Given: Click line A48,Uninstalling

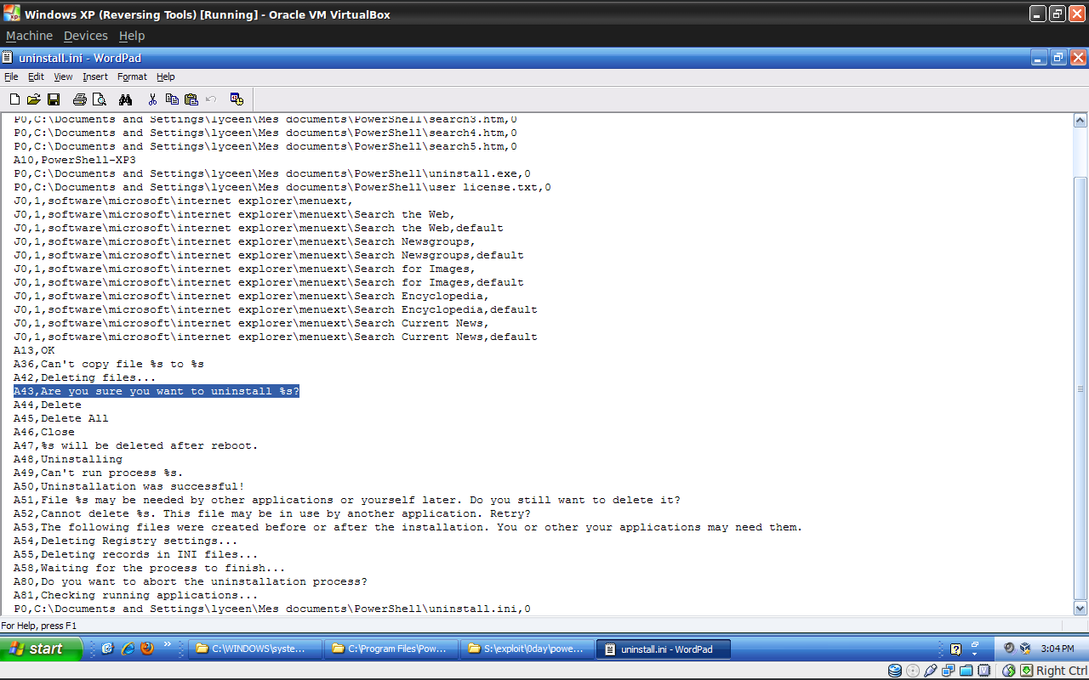Looking at the screenshot, I should (x=68, y=459).
